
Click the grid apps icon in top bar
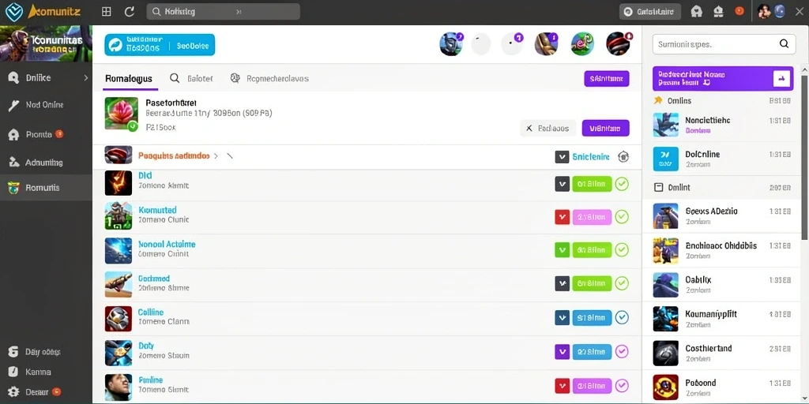(107, 12)
